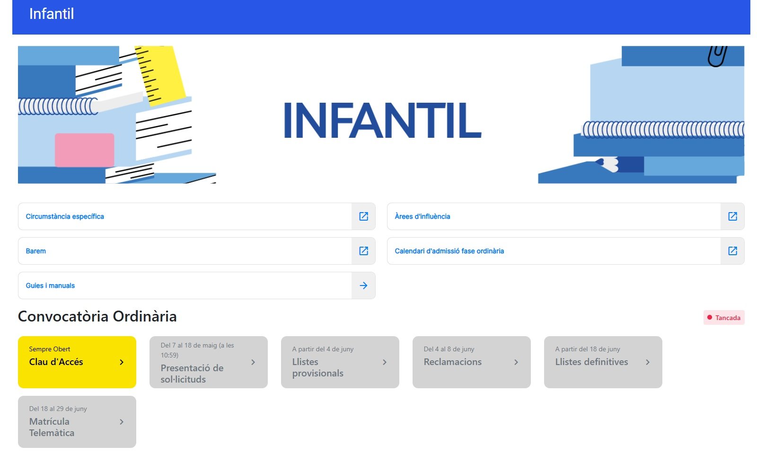Screen dimensions: 757x455
Task: Click arrow icon beside Guies i manuals
Action: tap(363, 285)
